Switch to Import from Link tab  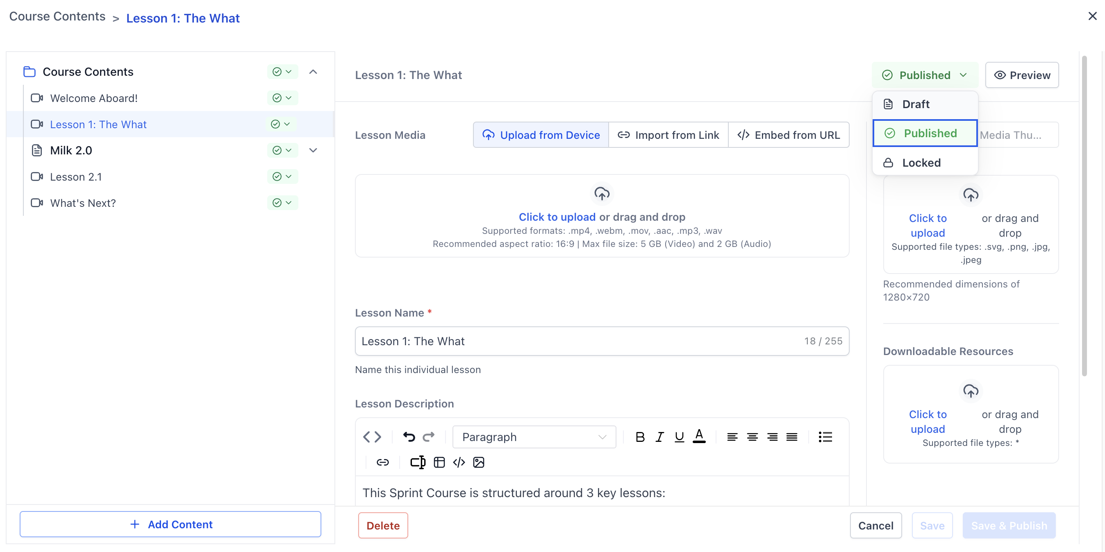668,135
